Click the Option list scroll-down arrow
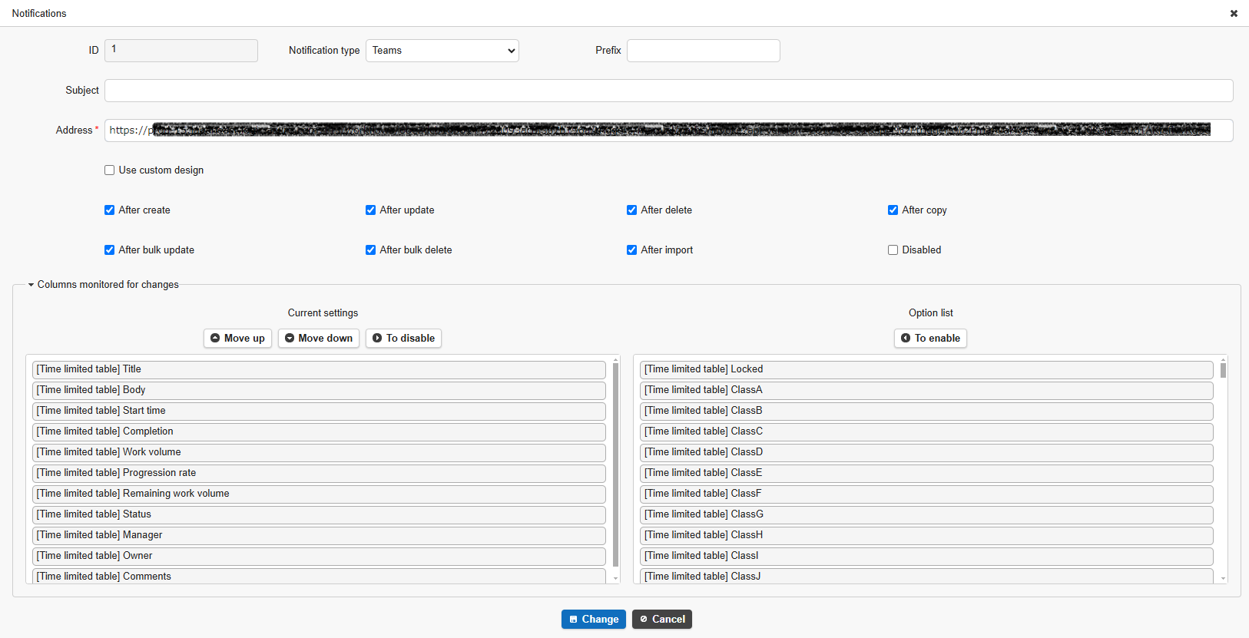Screen dimensions: 1249x638 coord(1223,579)
